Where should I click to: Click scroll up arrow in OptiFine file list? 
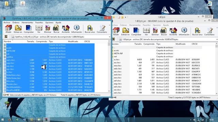pyautogui.click(x=109, y=41)
